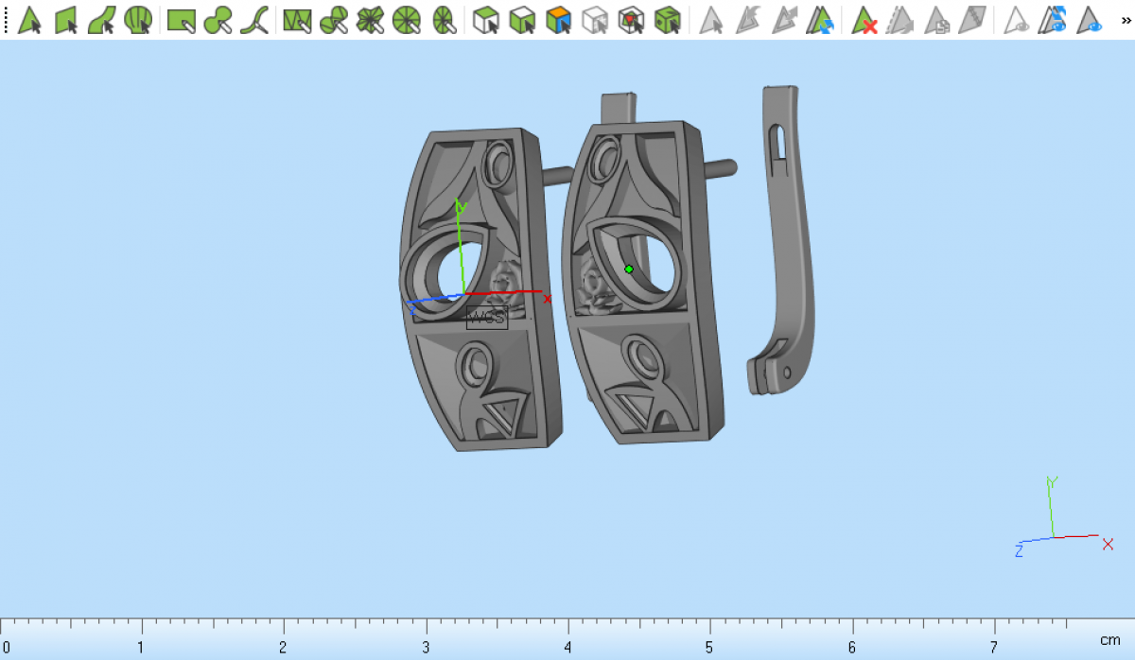This screenshot has height=660, width=1135.
Task: Select the Mark Plane tool
Action: (65, 20)
